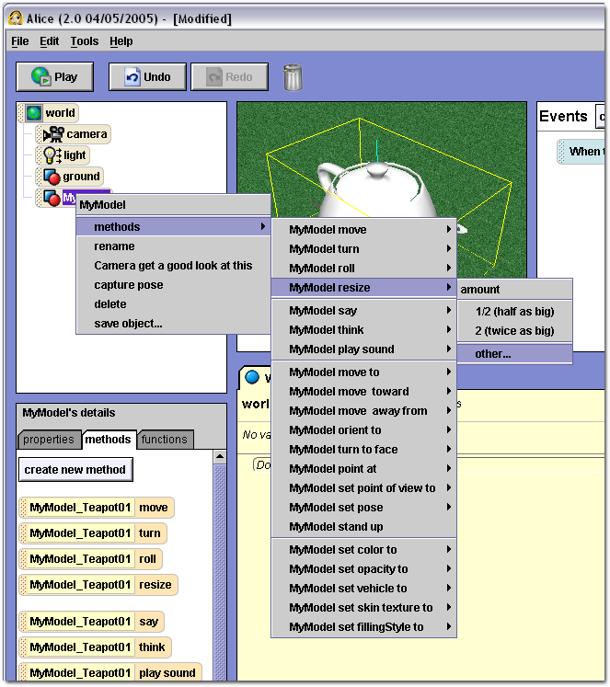Switch to the methods tab

pos(108,440)
